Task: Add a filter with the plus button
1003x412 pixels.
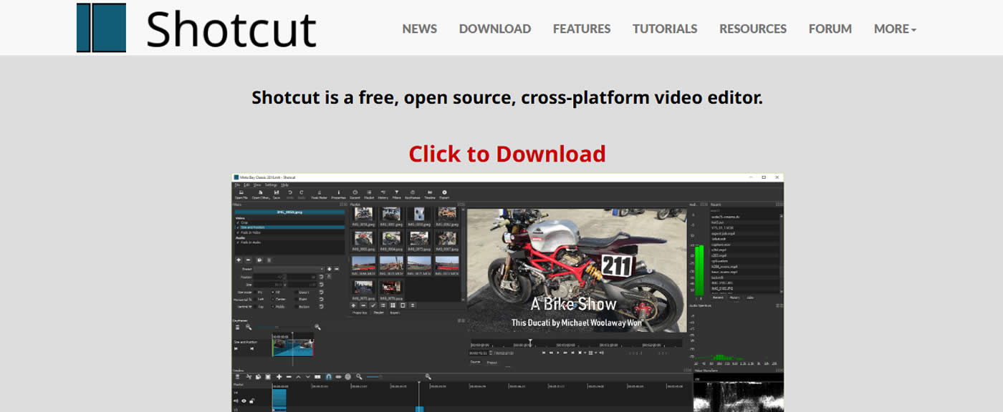Action: coord(239,260)
